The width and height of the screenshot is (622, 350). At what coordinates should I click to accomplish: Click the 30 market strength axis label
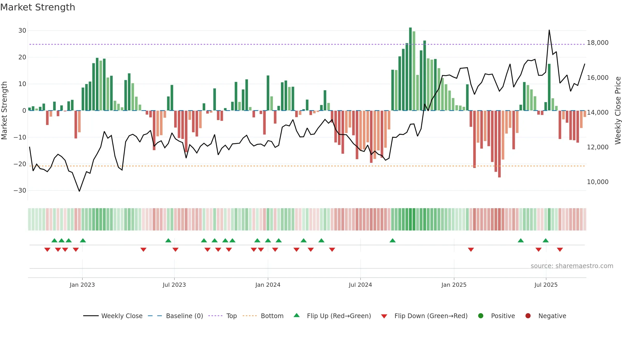pyautogui.click(x=22, y=31)
